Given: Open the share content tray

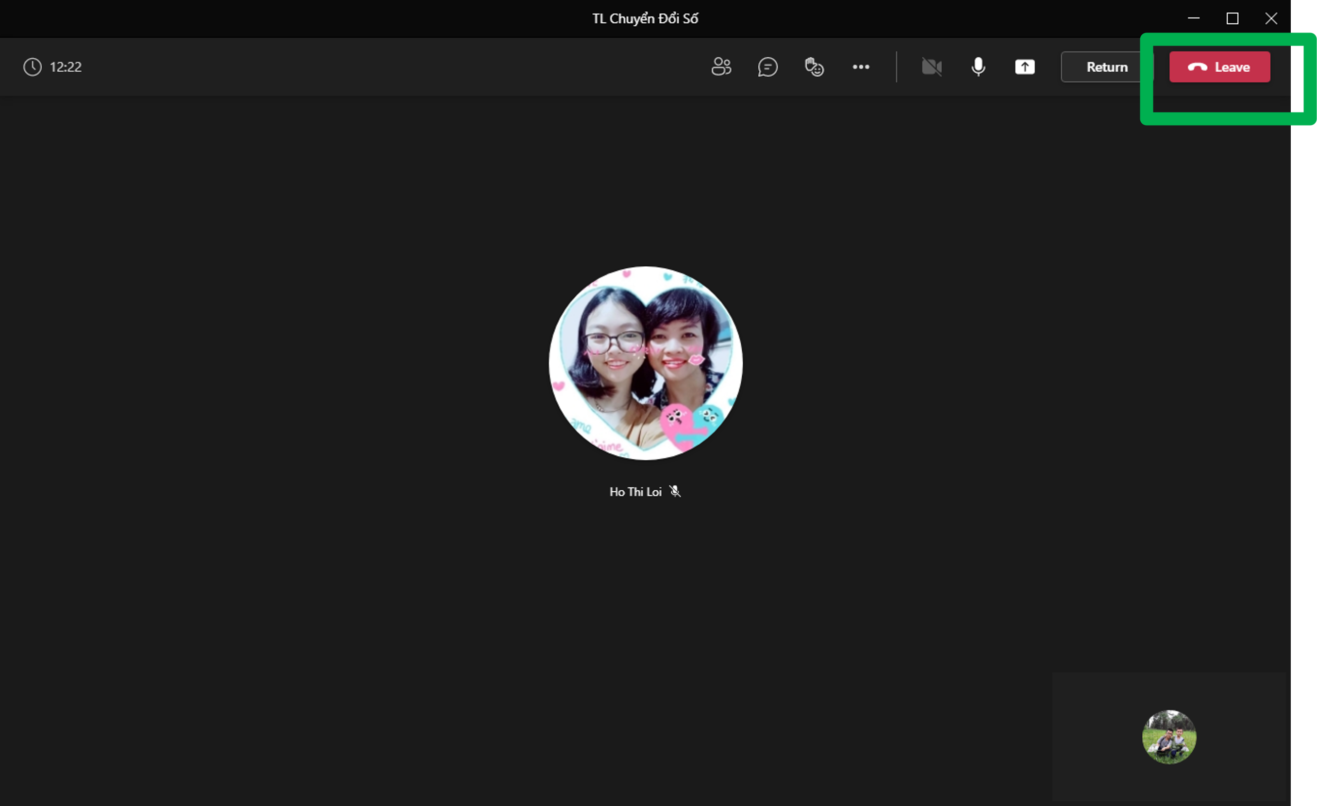Looking at the screenshot, I should pos(1025,67).
